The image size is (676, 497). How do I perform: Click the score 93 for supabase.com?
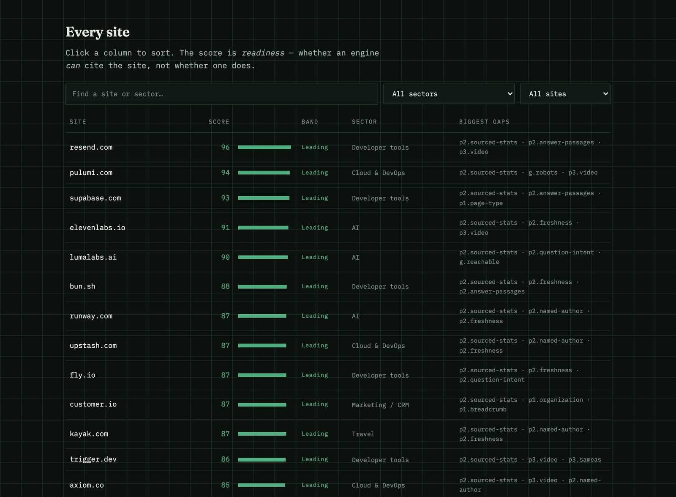(x=226, y=198)
